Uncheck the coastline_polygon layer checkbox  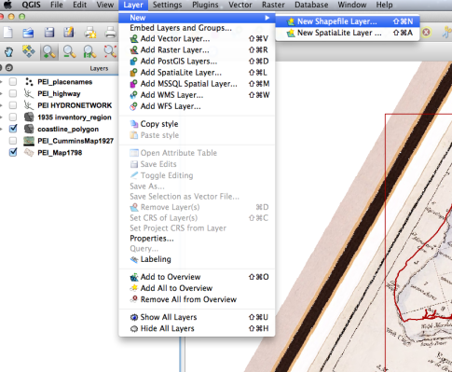13,129
